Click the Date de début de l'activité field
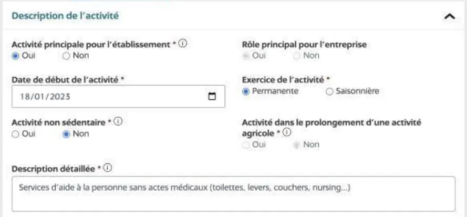 105,97
